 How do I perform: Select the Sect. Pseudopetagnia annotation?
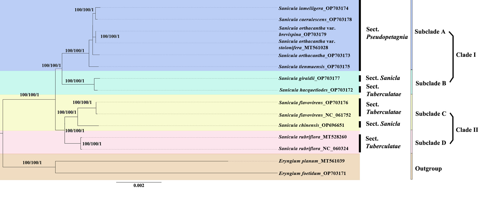[x=387, y=33]
